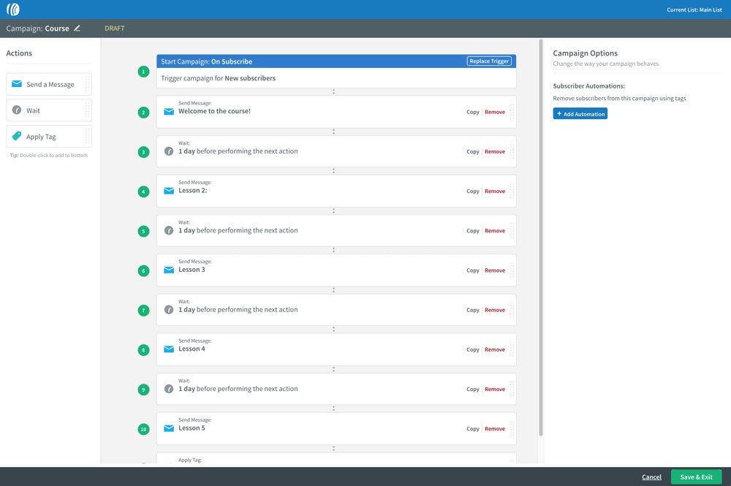Select the Apply Tag action icon
The width and height of the screenshot is (731, 486).
coord(17,136)
